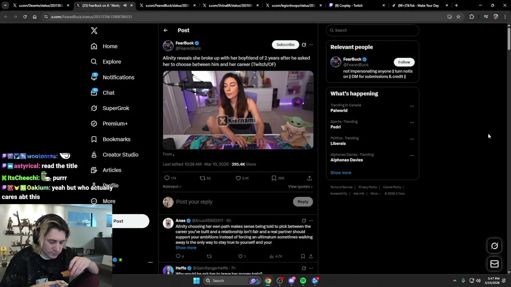Repost the post with 52 reposts

pos(205,178)
